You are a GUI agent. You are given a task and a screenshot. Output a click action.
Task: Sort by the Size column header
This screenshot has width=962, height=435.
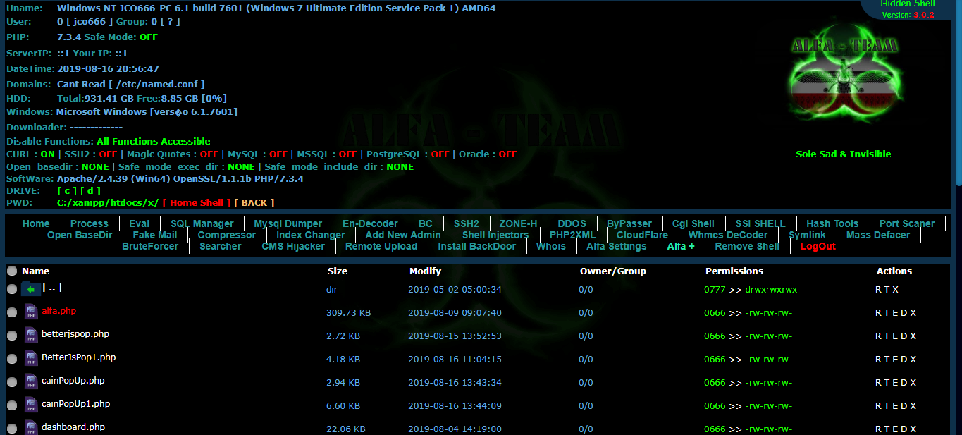point(338,271)
